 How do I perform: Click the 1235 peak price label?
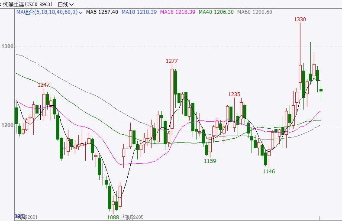(x=234, y=94)
